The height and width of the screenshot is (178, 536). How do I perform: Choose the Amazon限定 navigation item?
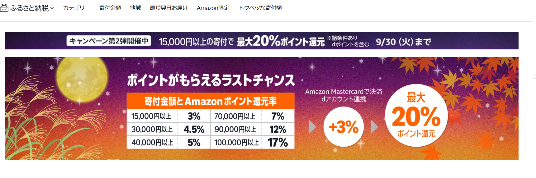(213, 8)
